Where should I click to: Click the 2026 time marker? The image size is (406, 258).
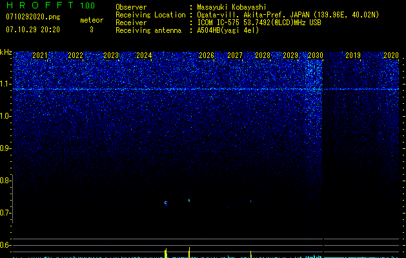coord(207,55)
